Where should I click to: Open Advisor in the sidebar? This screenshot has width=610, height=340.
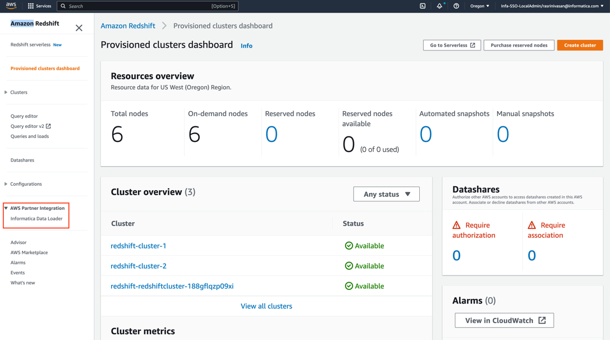pyautogui.click(x=19, y=242)
